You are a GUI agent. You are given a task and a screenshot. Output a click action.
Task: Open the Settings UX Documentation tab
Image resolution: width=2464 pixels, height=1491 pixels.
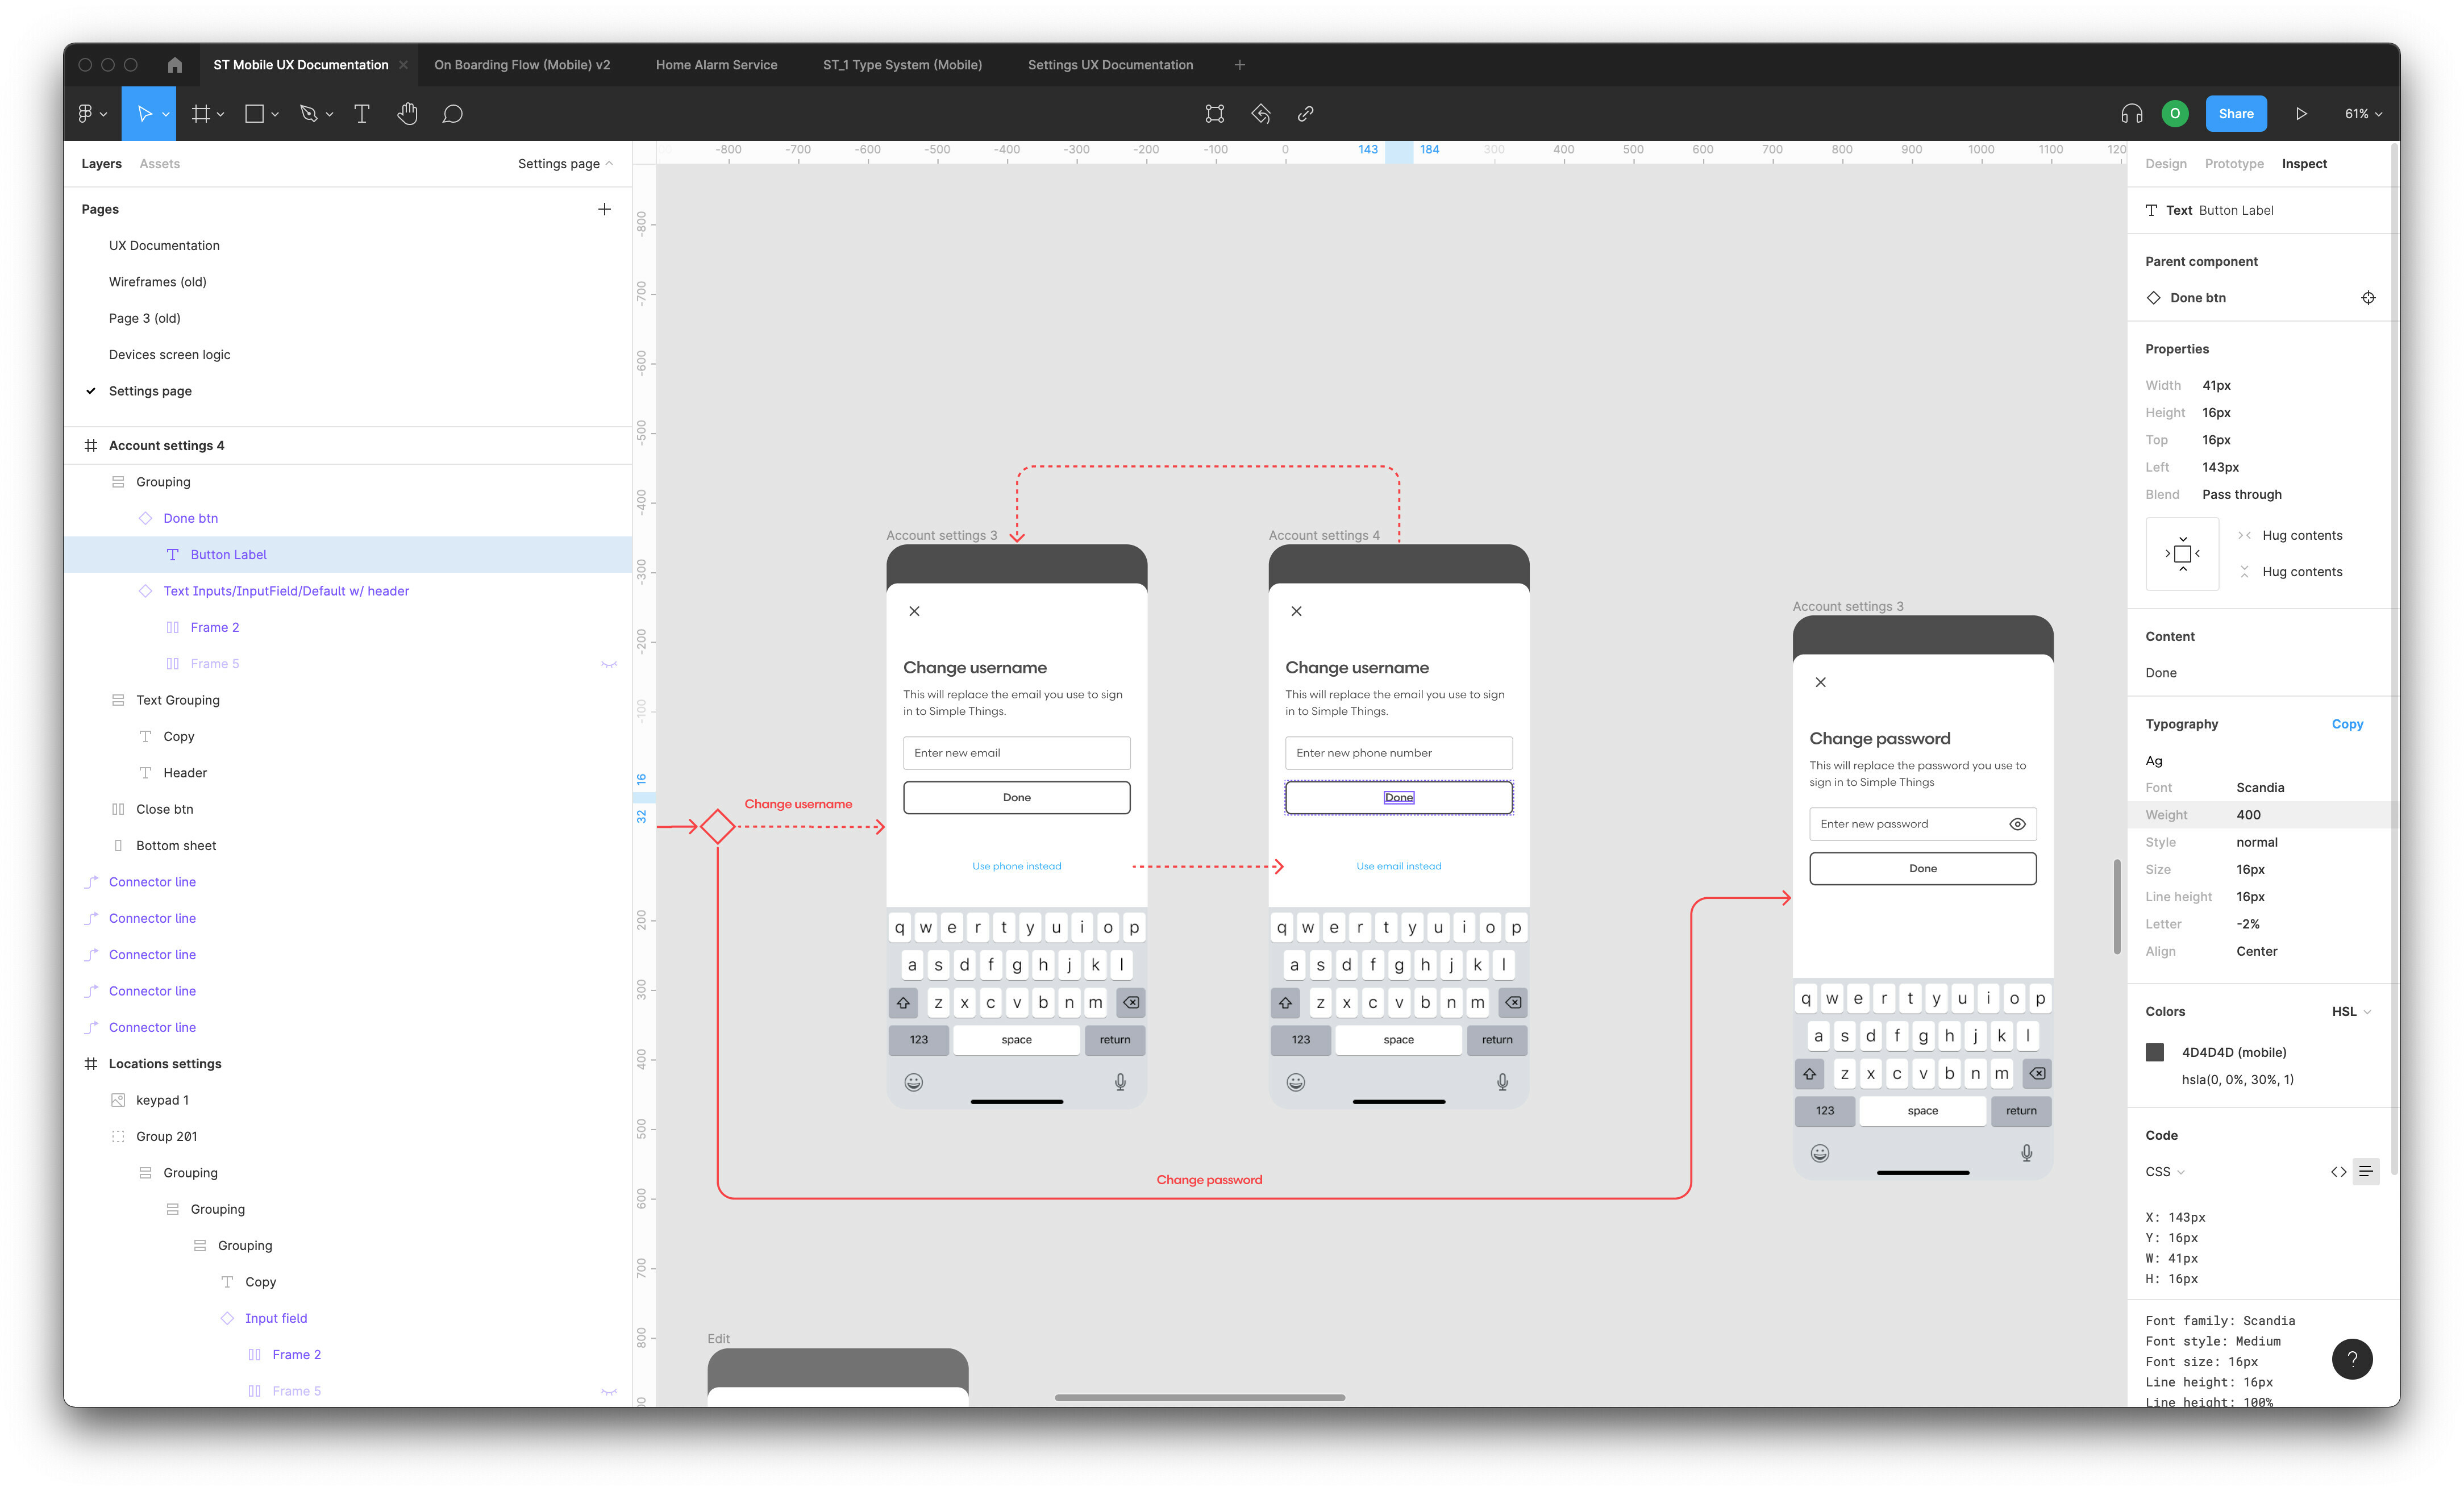[x=1110, y=65]
